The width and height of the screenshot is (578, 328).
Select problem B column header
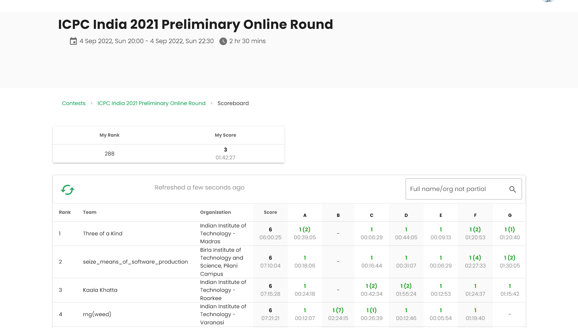tap(338, 215)
